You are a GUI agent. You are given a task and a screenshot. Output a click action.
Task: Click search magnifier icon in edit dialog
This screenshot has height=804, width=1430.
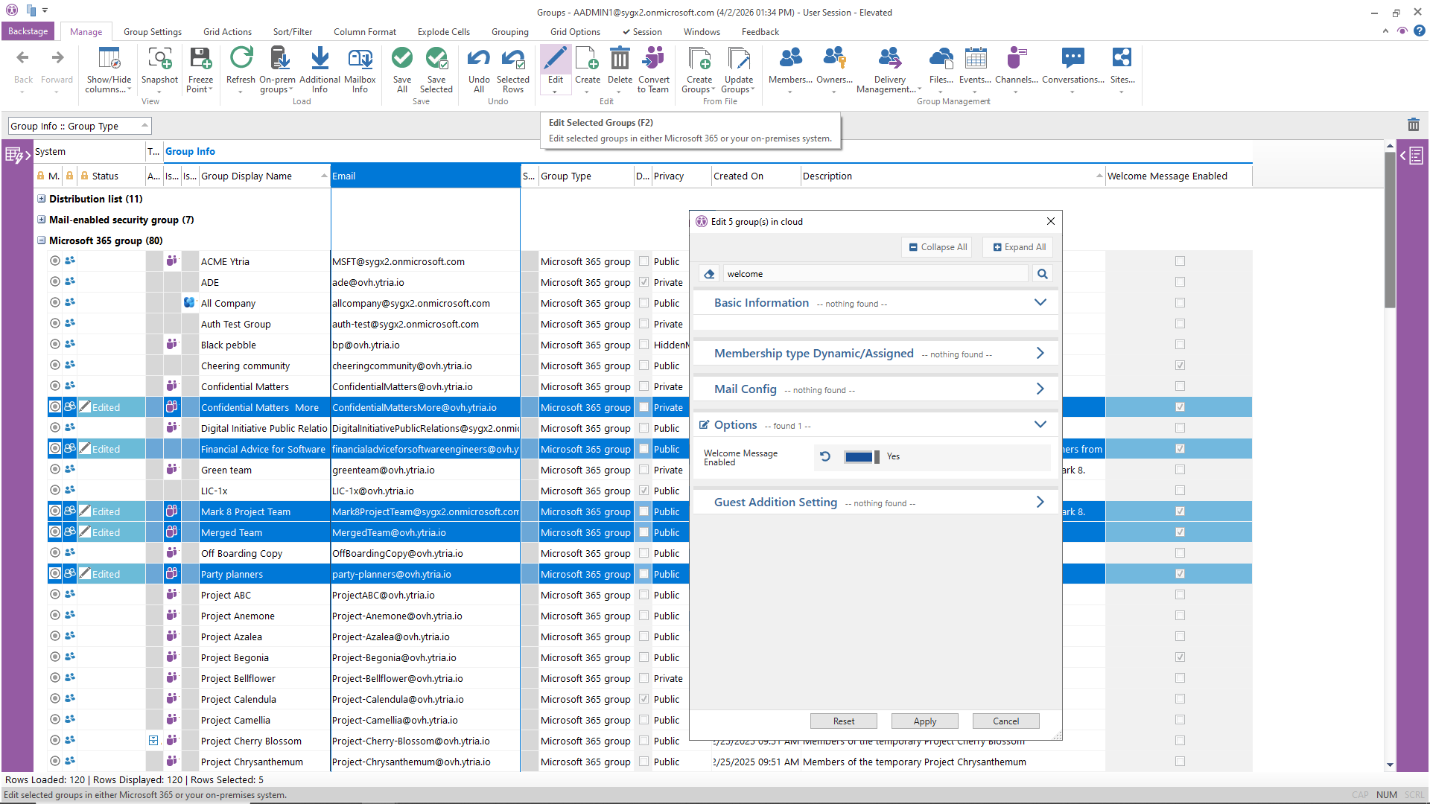pyautogui.click(x=1043, y=274)
